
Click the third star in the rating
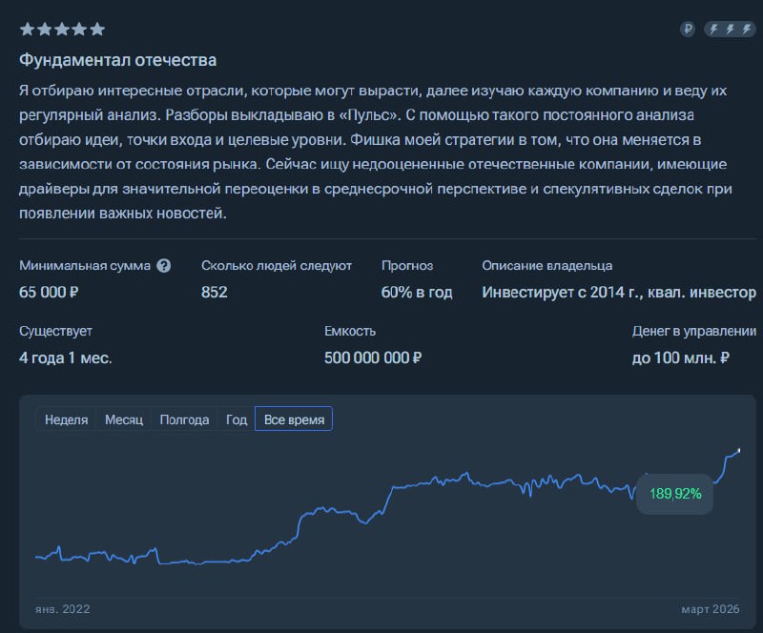click(x=62, y=30)
